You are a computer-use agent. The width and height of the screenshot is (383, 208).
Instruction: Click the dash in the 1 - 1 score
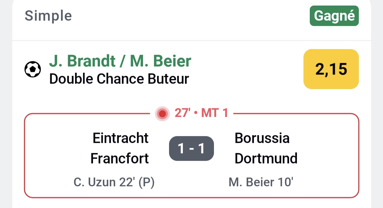(191, 148)
